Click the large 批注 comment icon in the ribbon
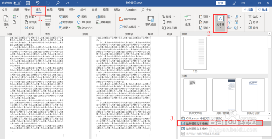272x139 pixels. [x=188, y=21]
